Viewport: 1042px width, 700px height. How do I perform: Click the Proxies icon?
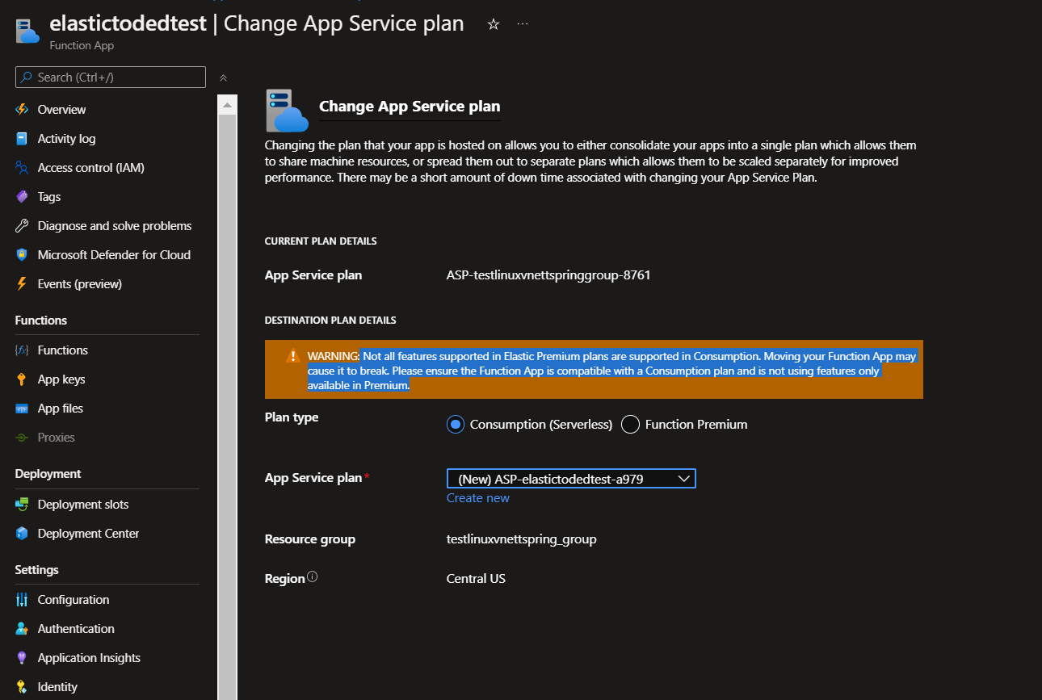click(22, 438)
